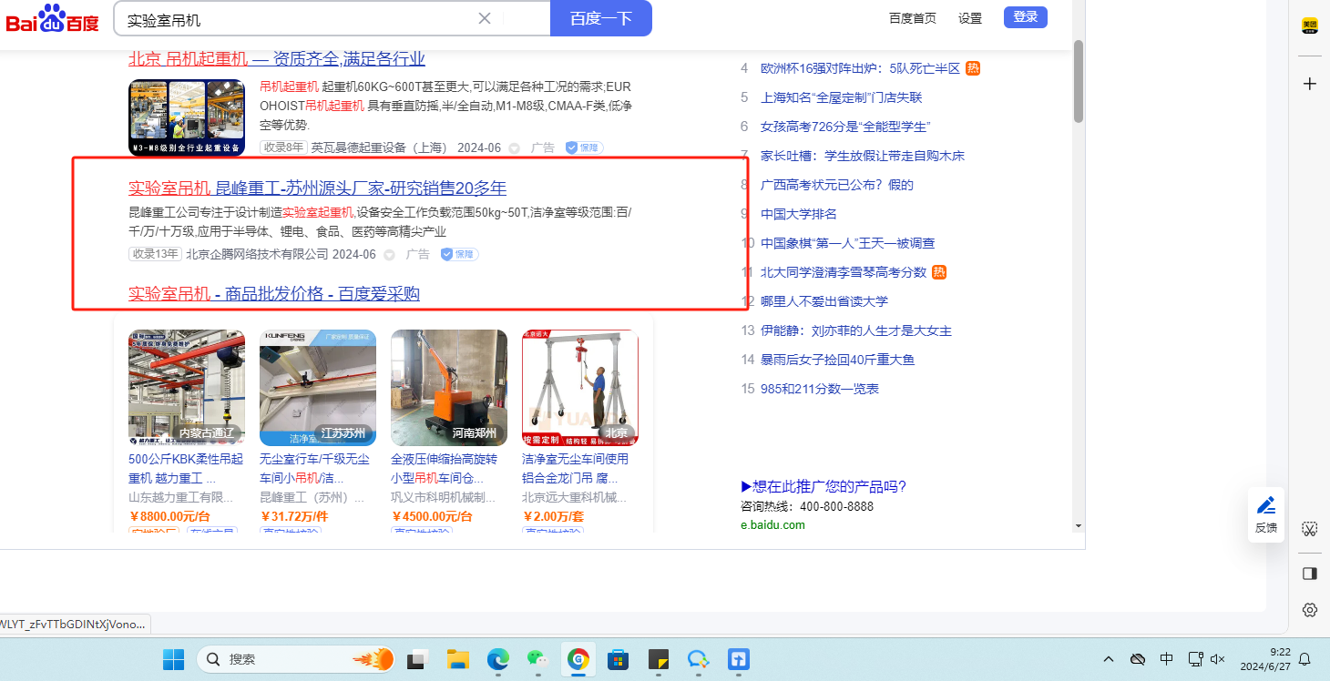The height and width of the screenshot is (681, 1330).
Task: Clear the search box with the X icon
Action: (485, 18)
